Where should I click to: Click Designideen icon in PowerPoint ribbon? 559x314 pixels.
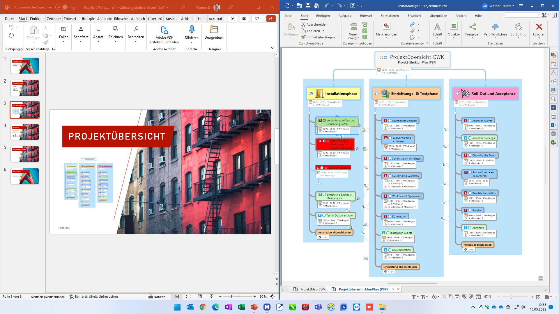click(x=214, y=29)
